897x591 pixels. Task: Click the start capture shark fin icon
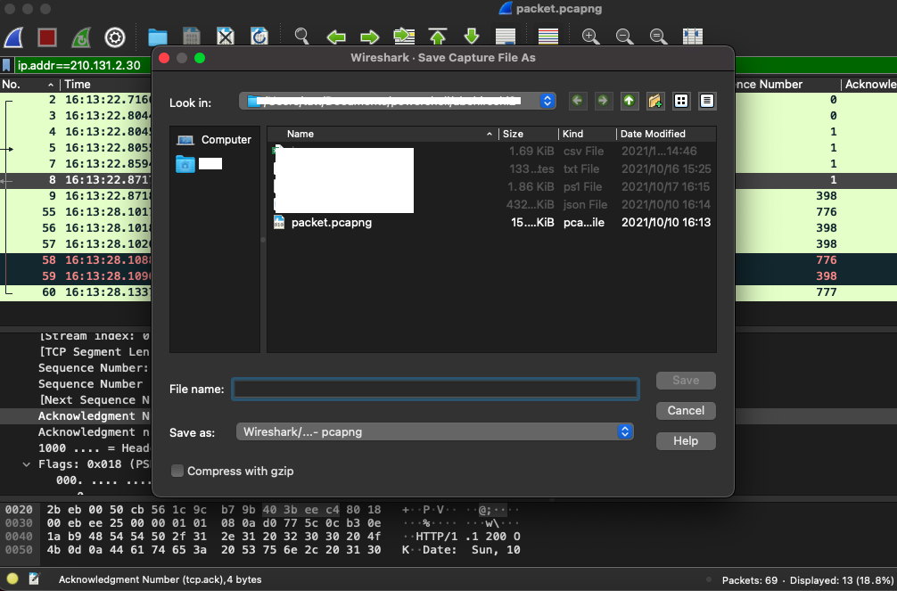tap(13, 37)
